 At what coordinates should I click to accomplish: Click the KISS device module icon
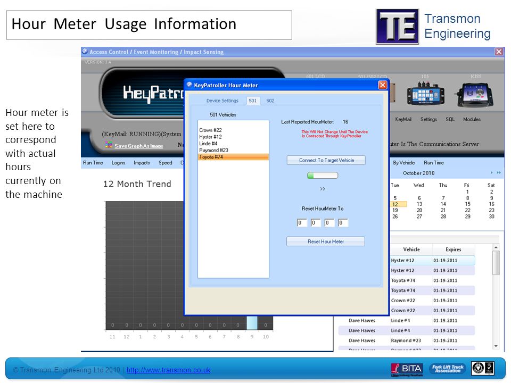point(475,95)
